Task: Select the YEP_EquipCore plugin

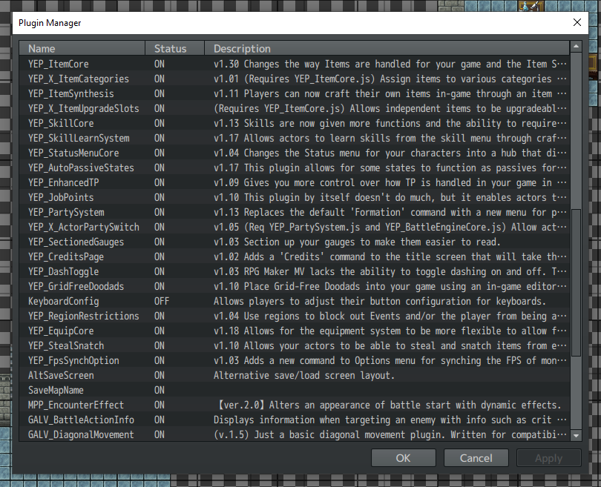Action: point(295,331)
